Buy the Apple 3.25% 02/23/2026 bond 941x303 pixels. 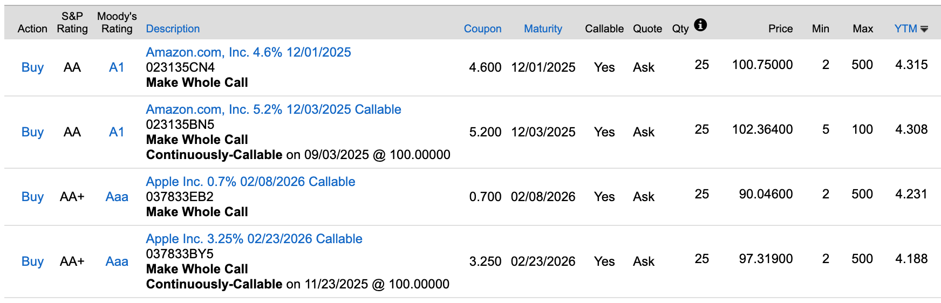pos(32,261)
